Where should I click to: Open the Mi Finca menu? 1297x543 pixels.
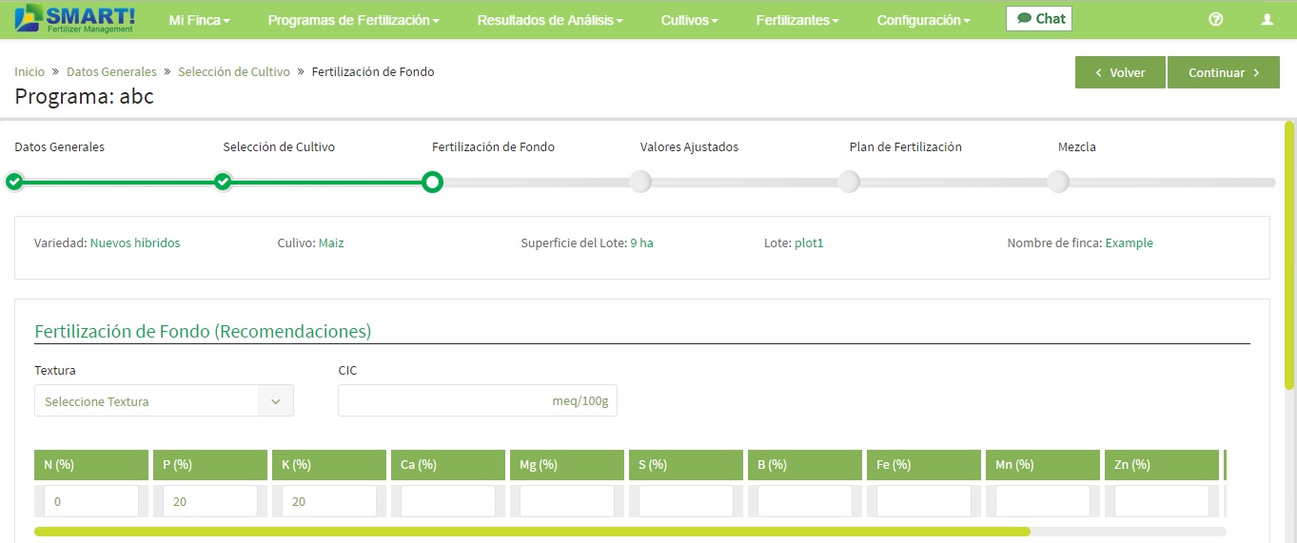click(200, 20)
